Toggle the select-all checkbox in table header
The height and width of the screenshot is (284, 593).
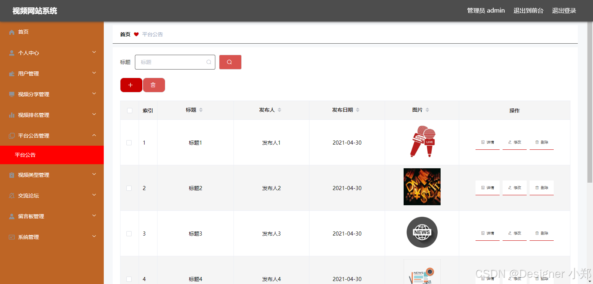point(130,111)
